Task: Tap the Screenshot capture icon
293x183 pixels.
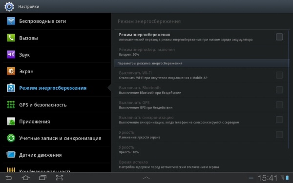Action: [x=60, y=178]
